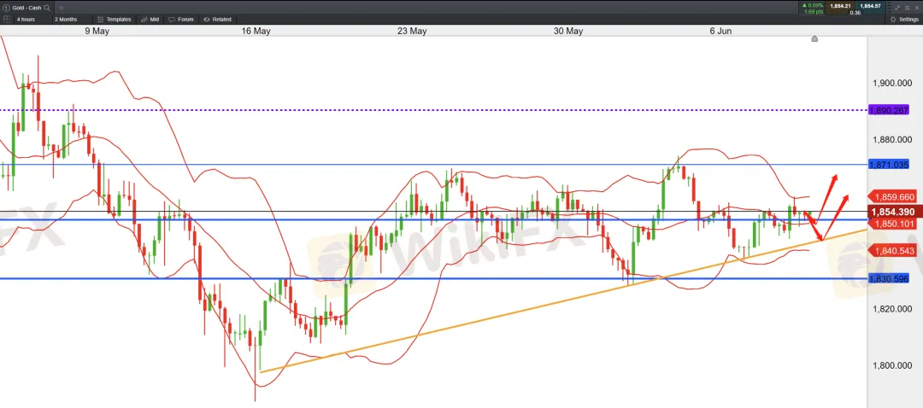
Task: Add a new chart tab with plus
Action: click(61, 7)
